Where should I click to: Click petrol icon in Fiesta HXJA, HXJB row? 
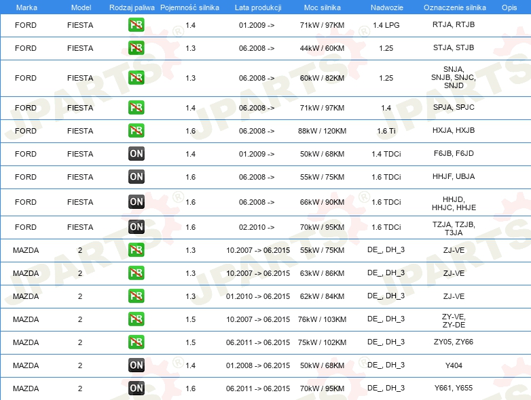tap(136, 131)
